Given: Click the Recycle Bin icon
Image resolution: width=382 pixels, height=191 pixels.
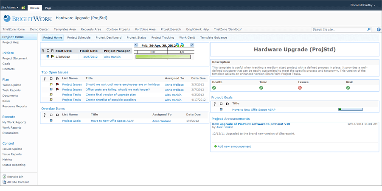Looking at the screenshot, I should [4, 177].
